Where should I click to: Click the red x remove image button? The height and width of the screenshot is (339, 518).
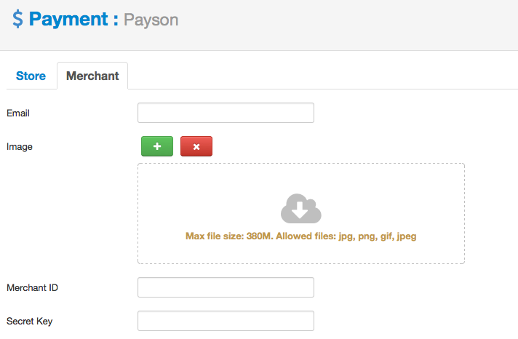click(196, 146)
